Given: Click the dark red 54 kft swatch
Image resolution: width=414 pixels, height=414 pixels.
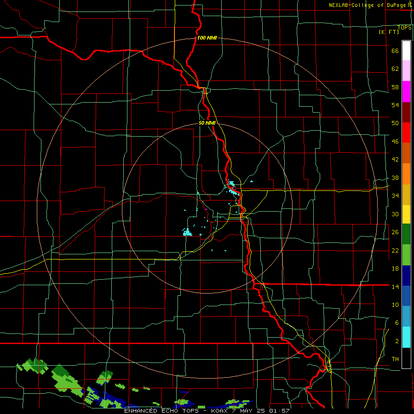Looking at the screenshot, I should pos(406,112).
